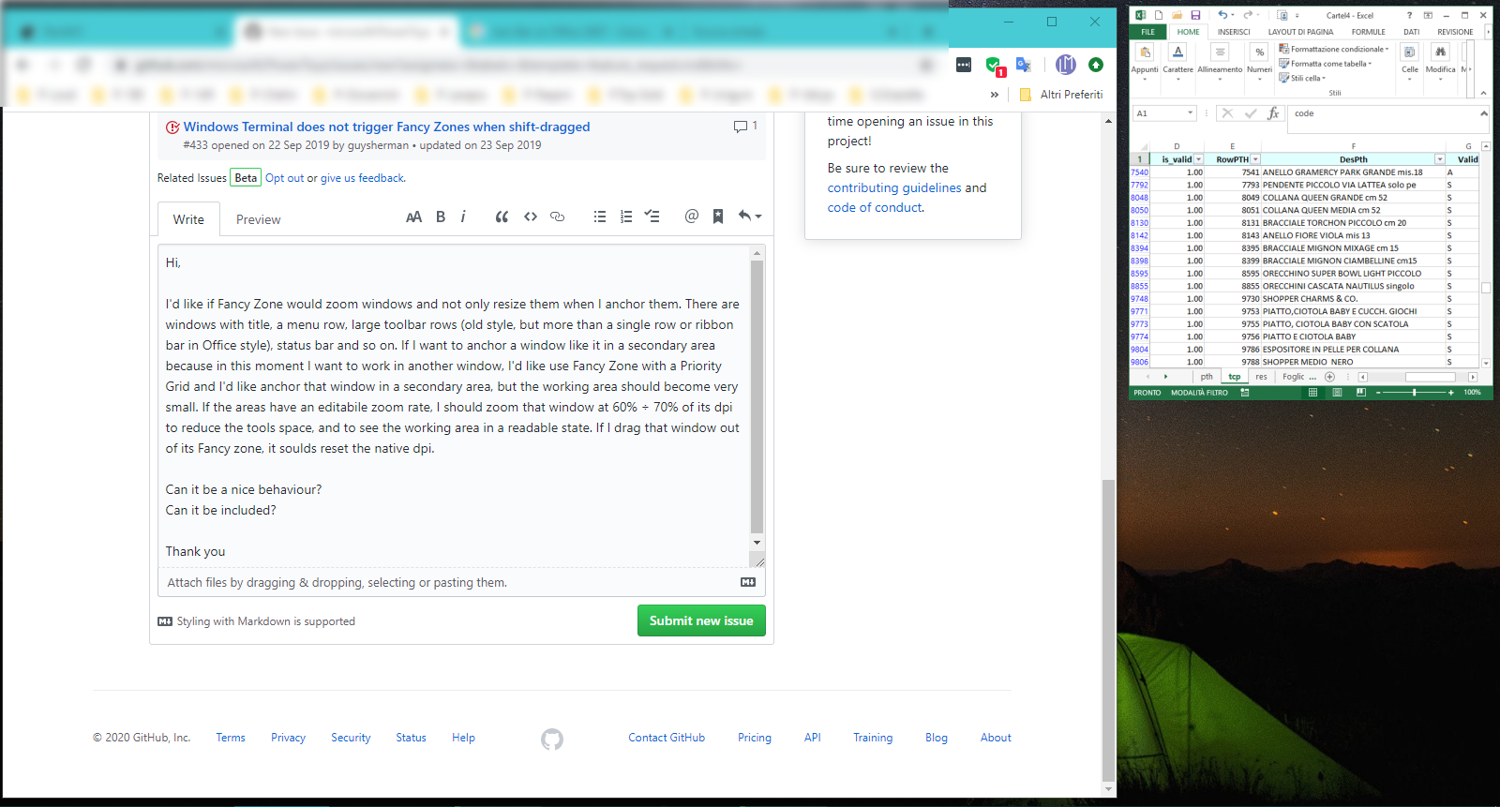Image resolution: width=1500 pixels, height=807 pixels.
Task: Open the DesPth column filter dropdown
Action: [1440, 159]
